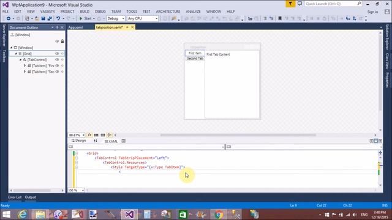The height and width of the screenshot is (220, 392).
Task: Click the snap to gridlines icon
Action: (103, 135)
